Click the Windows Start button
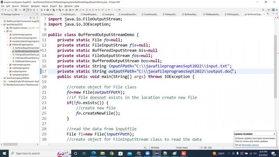This screenshot has height=157, width=279. pyautogui.click(x=4, y=153)
